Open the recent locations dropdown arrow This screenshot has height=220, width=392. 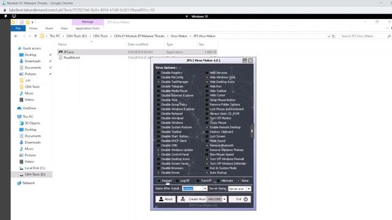pos(30,36)
